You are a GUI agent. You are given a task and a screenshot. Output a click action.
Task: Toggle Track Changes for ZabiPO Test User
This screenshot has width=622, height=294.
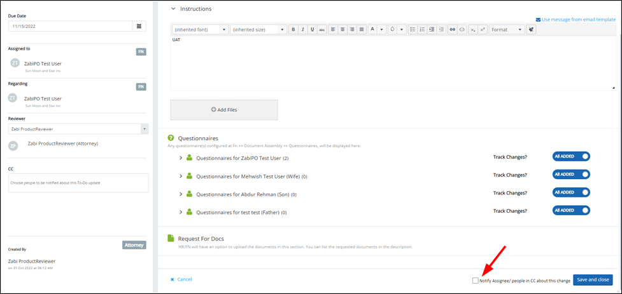[x=571, y=156]
